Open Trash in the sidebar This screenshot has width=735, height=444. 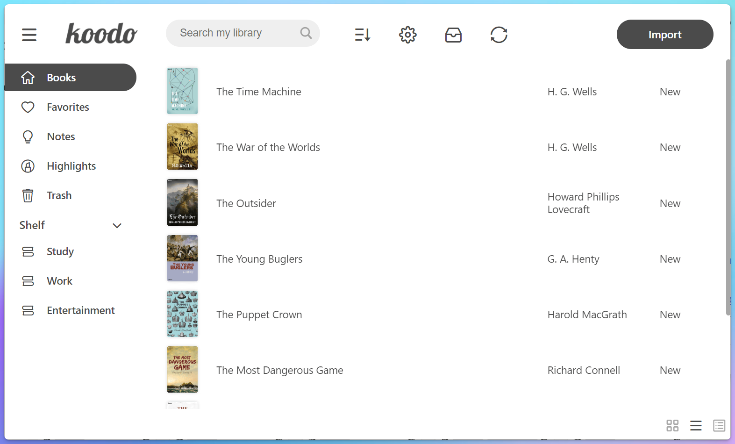59,195
